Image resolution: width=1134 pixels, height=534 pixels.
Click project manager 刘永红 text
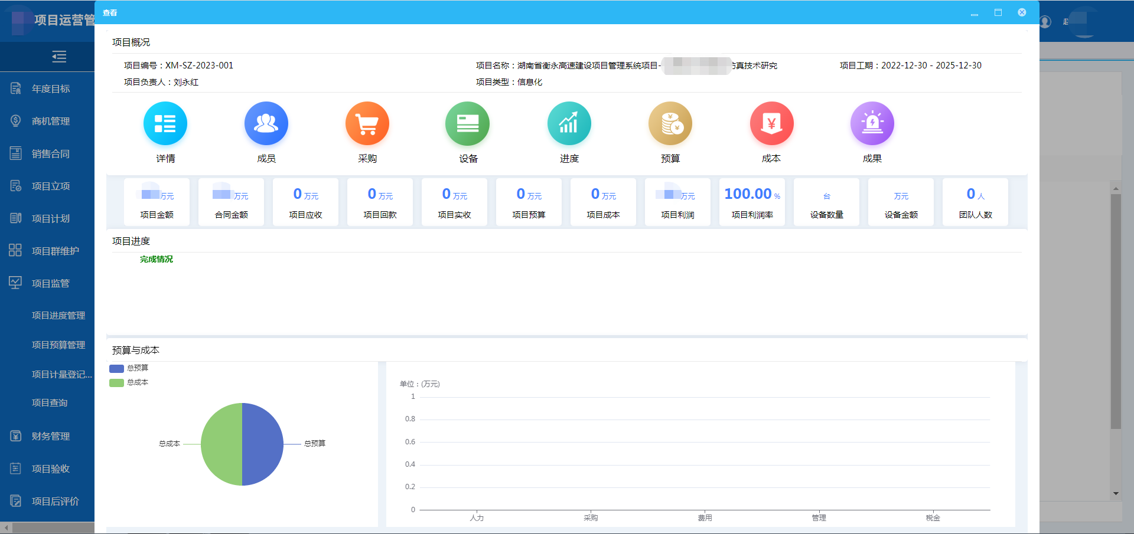point(186,82)
